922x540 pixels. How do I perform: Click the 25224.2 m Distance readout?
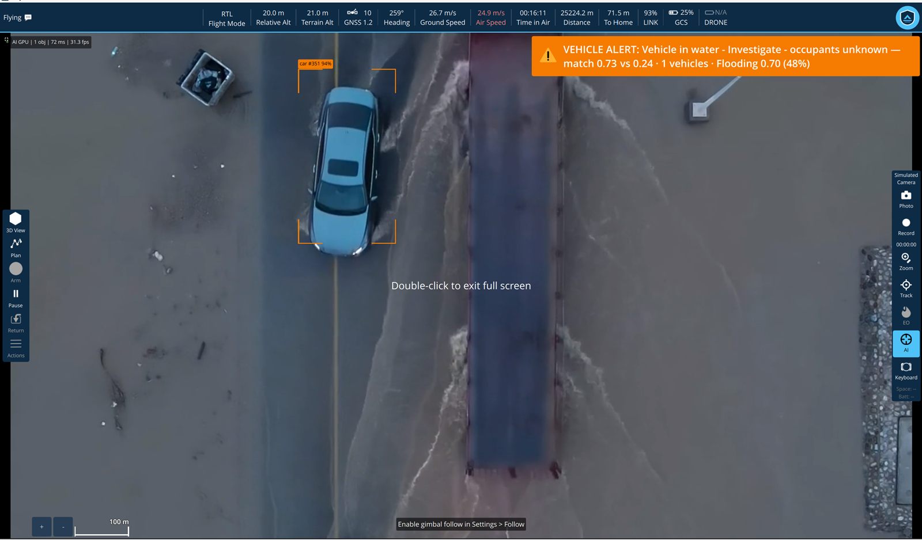(576, 17)
